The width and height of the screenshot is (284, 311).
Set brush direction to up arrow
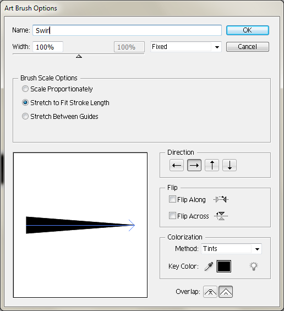[212, 165]
